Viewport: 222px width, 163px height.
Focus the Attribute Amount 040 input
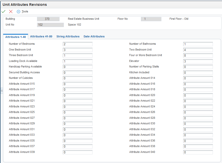pos(198,152)
